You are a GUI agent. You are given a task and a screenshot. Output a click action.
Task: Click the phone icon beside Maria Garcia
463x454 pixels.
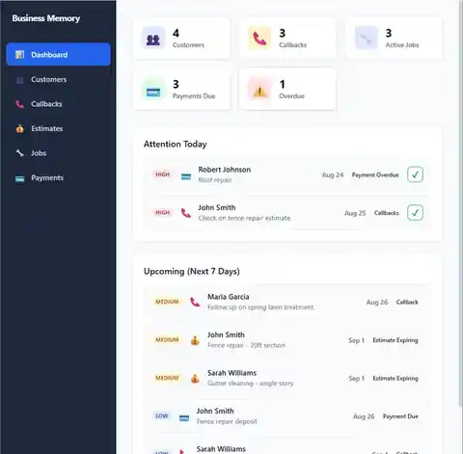(x=195, y=302)
